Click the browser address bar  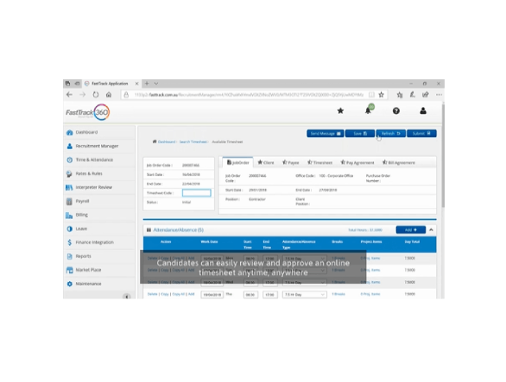250,95
